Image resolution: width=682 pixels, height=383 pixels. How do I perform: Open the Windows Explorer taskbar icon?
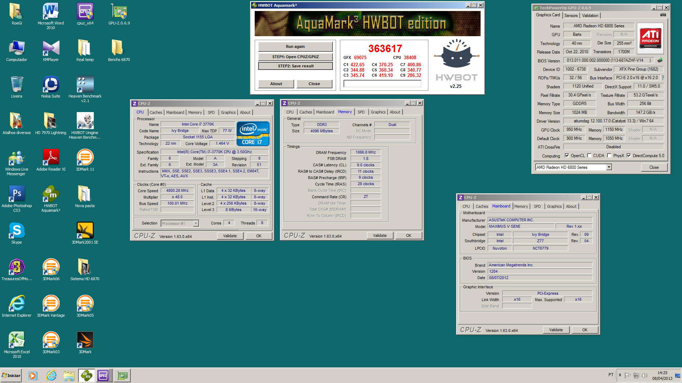(69, 376)
